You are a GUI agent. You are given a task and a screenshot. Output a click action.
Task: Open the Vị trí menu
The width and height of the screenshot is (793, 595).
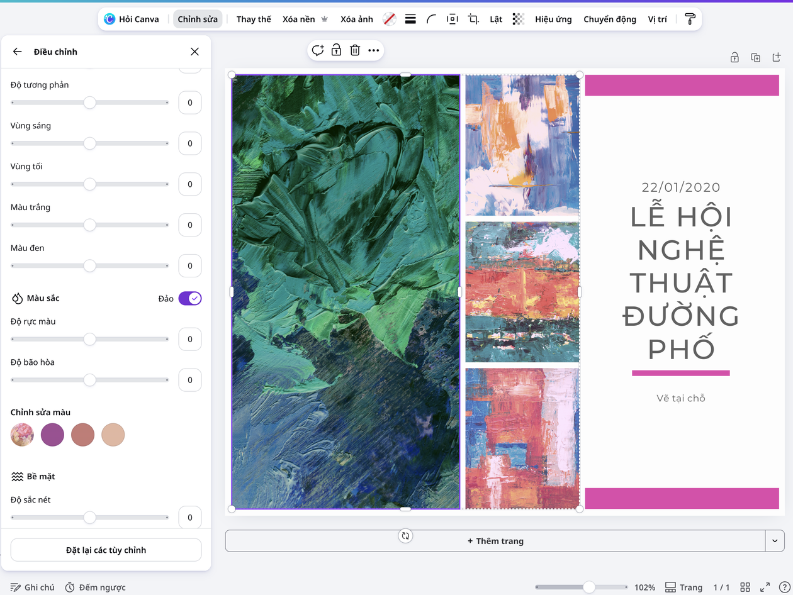tap(658, 19)
